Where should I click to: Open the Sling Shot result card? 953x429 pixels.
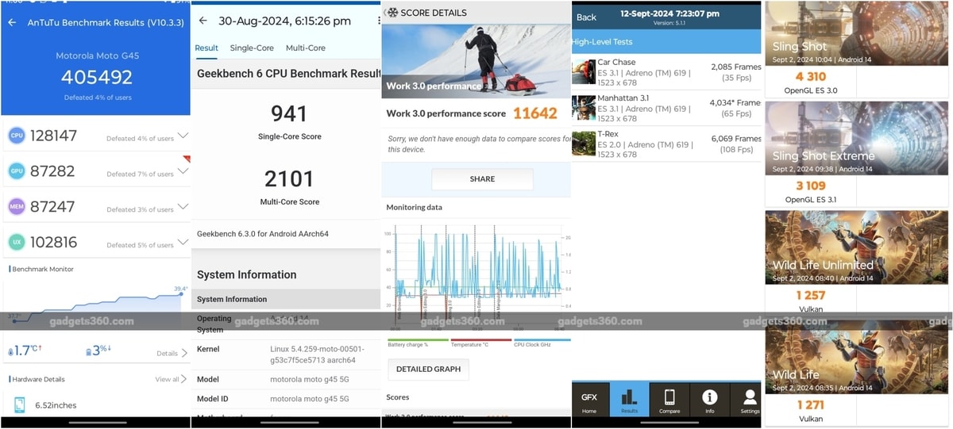click(858, 49)
